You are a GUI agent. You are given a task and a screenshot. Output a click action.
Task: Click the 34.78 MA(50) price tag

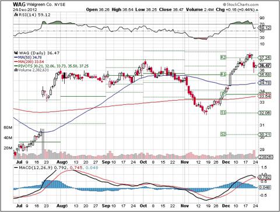[x=265, y=83]
